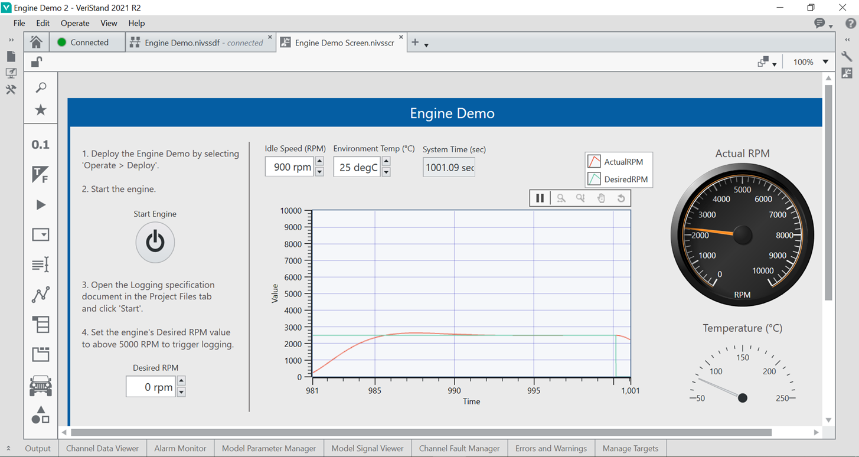Click the horizontal scrollbar thumb
Viewport: 859px width, 457px height.
point(422,432)
